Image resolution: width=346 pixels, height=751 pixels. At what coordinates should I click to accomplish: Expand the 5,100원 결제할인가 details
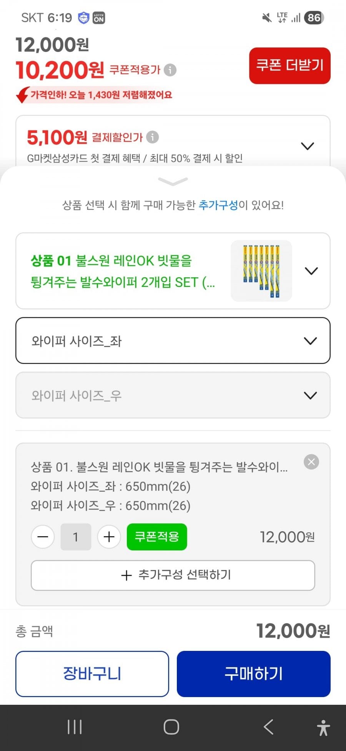307,146
